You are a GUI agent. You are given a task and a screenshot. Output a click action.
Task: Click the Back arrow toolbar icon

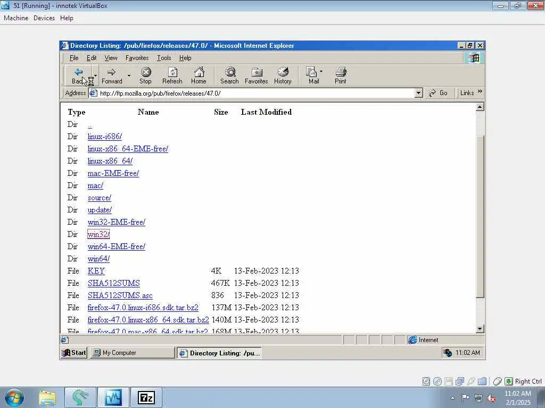78,72
